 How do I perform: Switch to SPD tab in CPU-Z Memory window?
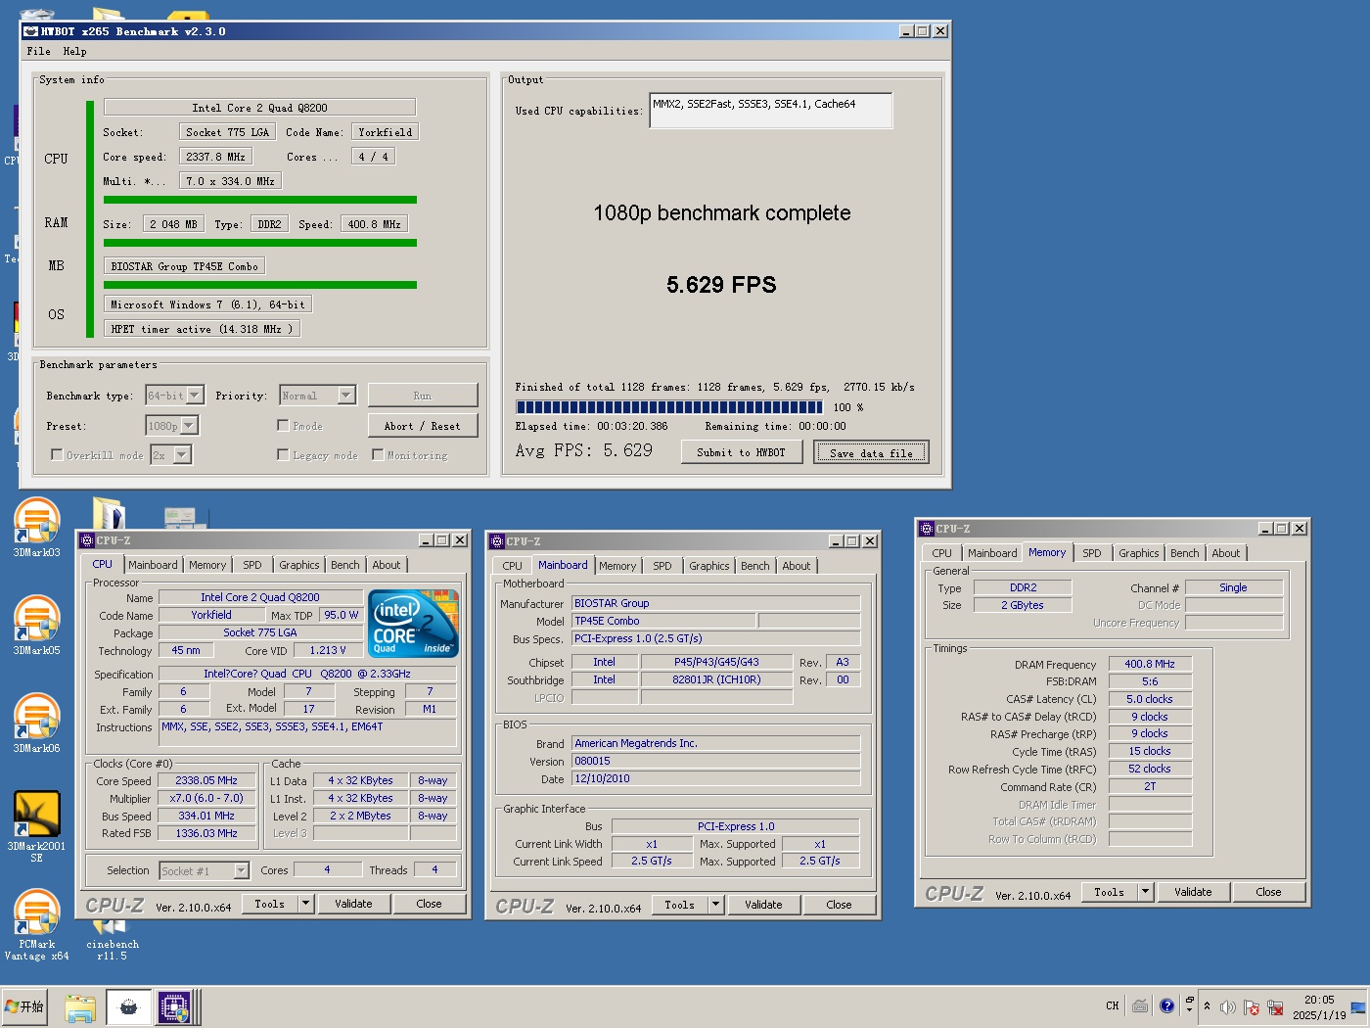[x=1092, y=553]
